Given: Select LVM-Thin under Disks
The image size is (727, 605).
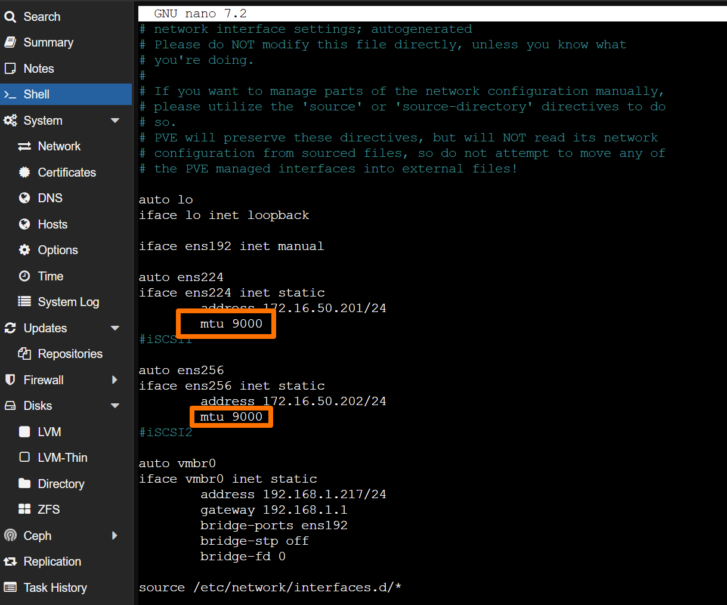Looking at the screenshot, I should (x=63, y=458).
